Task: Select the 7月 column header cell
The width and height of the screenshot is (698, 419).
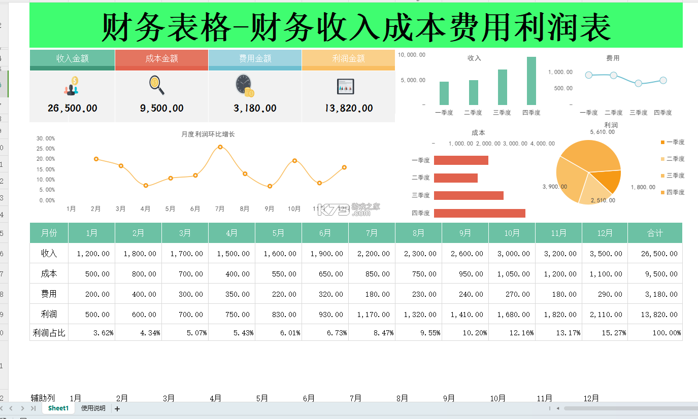Action: [x=372, y=233]
